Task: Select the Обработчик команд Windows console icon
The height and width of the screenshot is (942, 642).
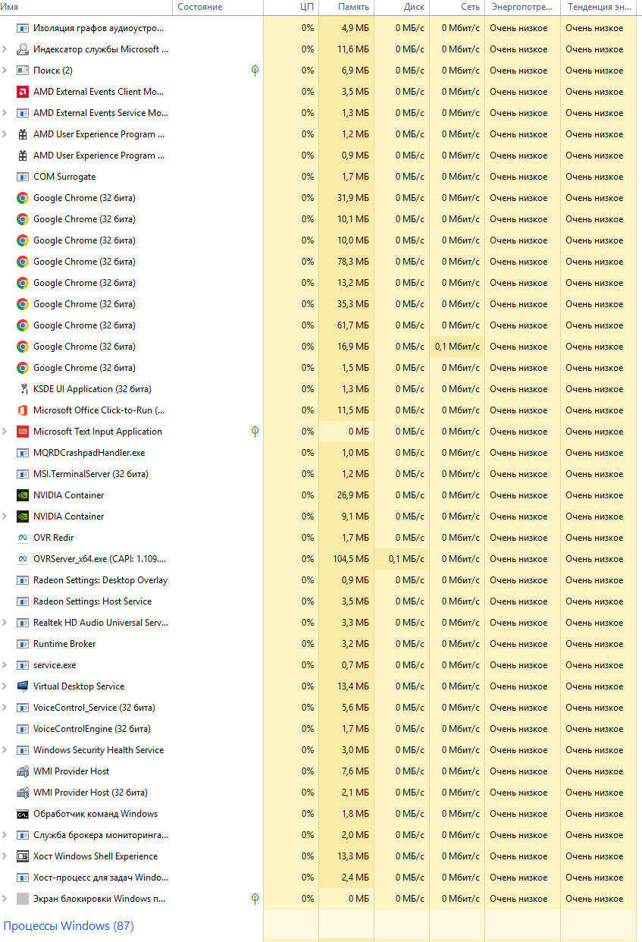Action: [23, 814]
